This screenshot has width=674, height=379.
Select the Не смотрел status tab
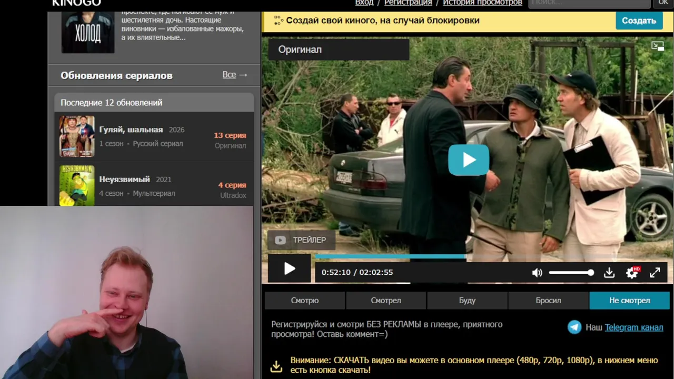pyautogui.click(x=630, y=301)
